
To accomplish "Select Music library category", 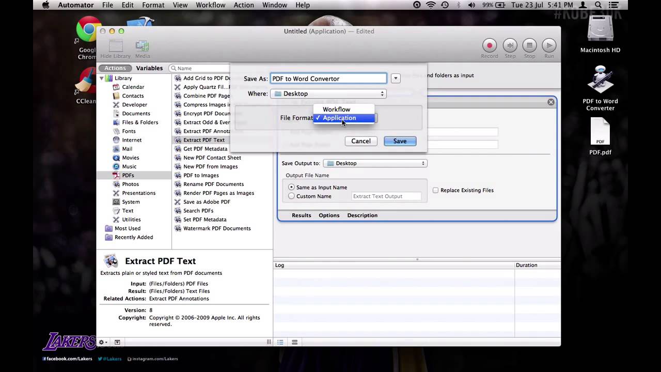I will click(x=129, y=166).
